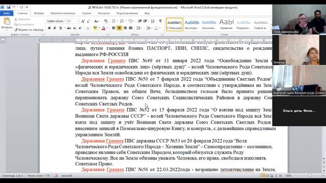Viewport: 326px width, 183px height.
Task: Click the word count 'Число слов: 1 178' indicator
Action: (39, 176)
